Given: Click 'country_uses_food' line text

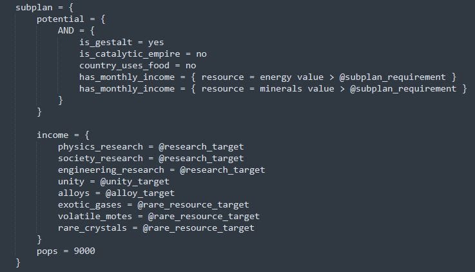Looking at the screenshot, I should [124, 66].
